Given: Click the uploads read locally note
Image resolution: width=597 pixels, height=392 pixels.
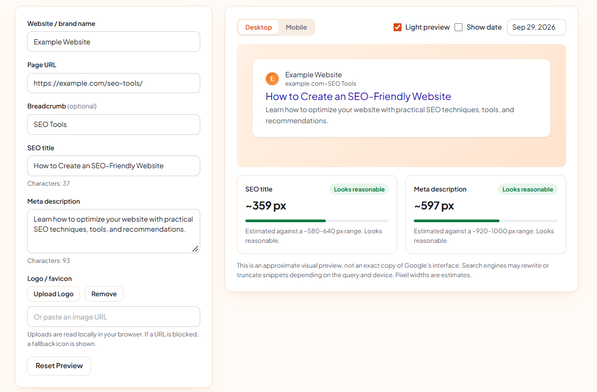Looking at the screenshot, I should [113, 339].
